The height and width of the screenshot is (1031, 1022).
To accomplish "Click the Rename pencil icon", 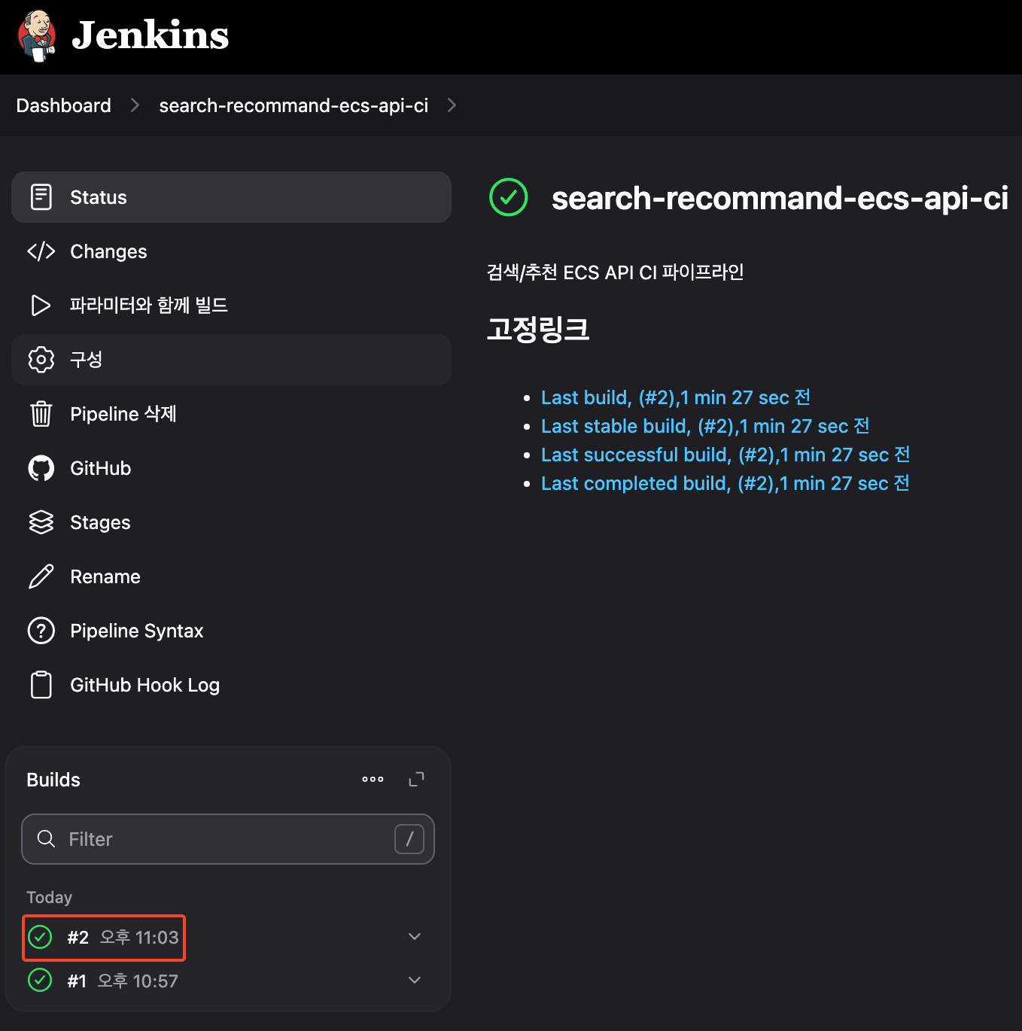I will (x=41, y=576).
